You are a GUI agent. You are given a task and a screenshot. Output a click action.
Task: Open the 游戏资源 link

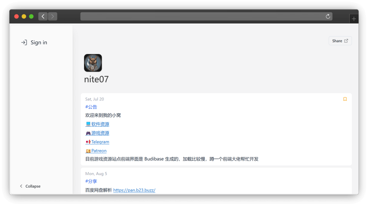[x=100, y=133]
